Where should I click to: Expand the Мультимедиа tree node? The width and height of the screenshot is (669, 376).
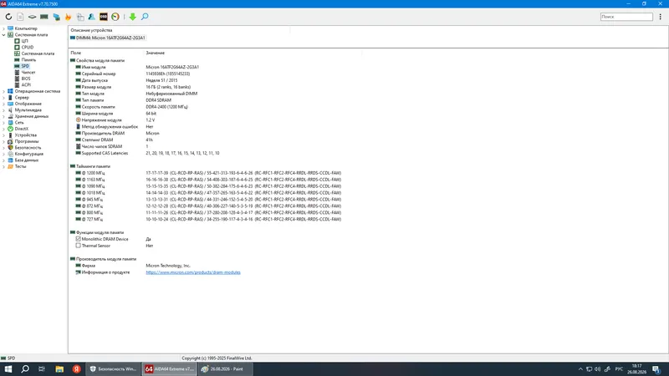click(4, 110)
